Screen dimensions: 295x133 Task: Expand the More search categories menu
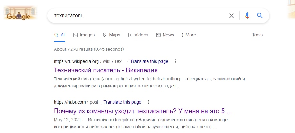pos(189,35)
